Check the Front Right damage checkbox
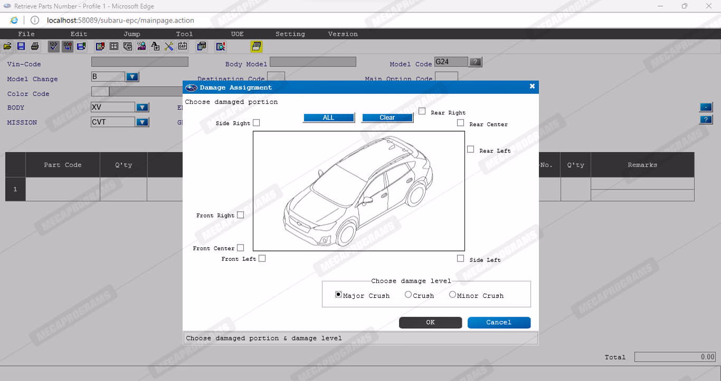 pos(241,215)
